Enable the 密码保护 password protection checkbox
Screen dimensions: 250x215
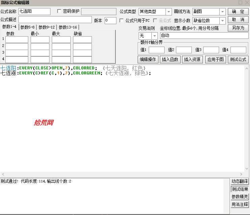point(59,11)
